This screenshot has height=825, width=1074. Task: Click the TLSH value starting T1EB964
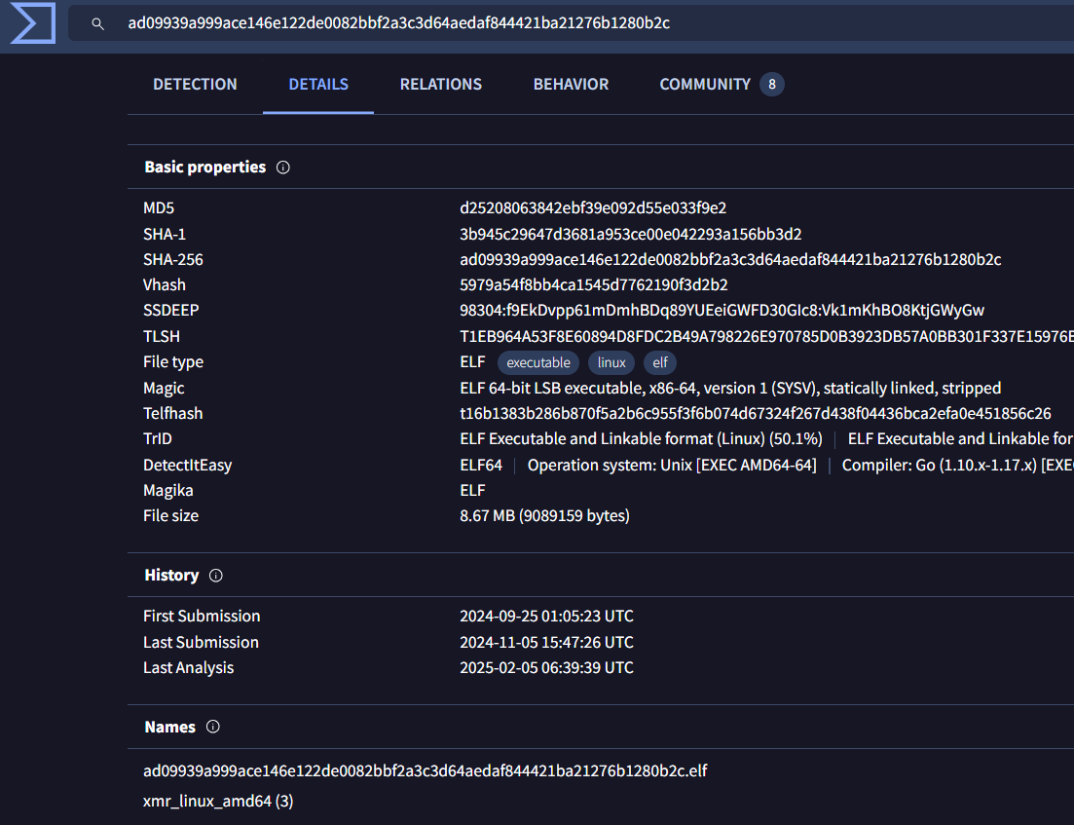(766, 336)
